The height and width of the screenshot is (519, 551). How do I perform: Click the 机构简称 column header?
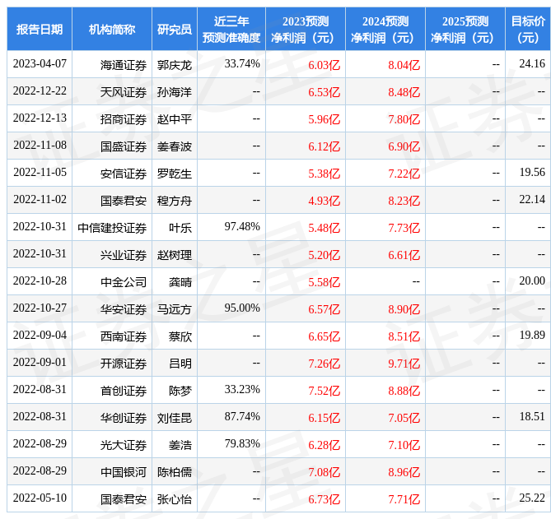pos(112,29)
